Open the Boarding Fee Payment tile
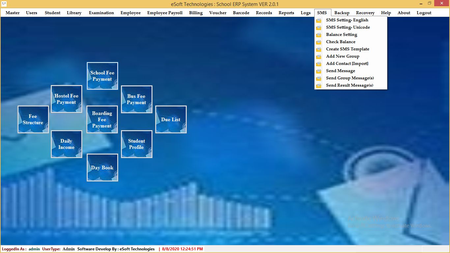This screenshot has height=253, width=450. [102, 119]
